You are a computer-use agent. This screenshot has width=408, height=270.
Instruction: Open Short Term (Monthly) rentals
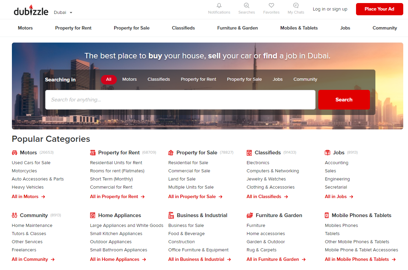coord(111,179)
